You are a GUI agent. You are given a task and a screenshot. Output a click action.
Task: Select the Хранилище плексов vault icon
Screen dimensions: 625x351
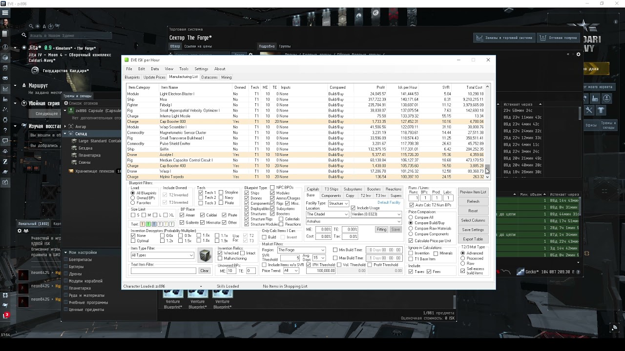[x=71, y=171]
